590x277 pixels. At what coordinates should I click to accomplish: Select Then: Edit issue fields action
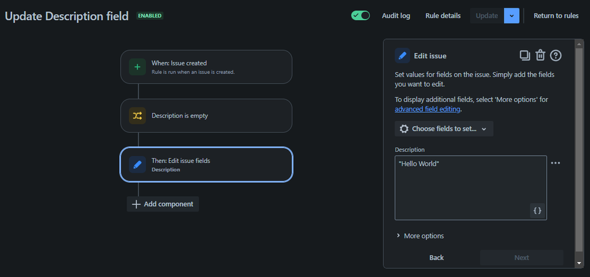click(206, 164)
